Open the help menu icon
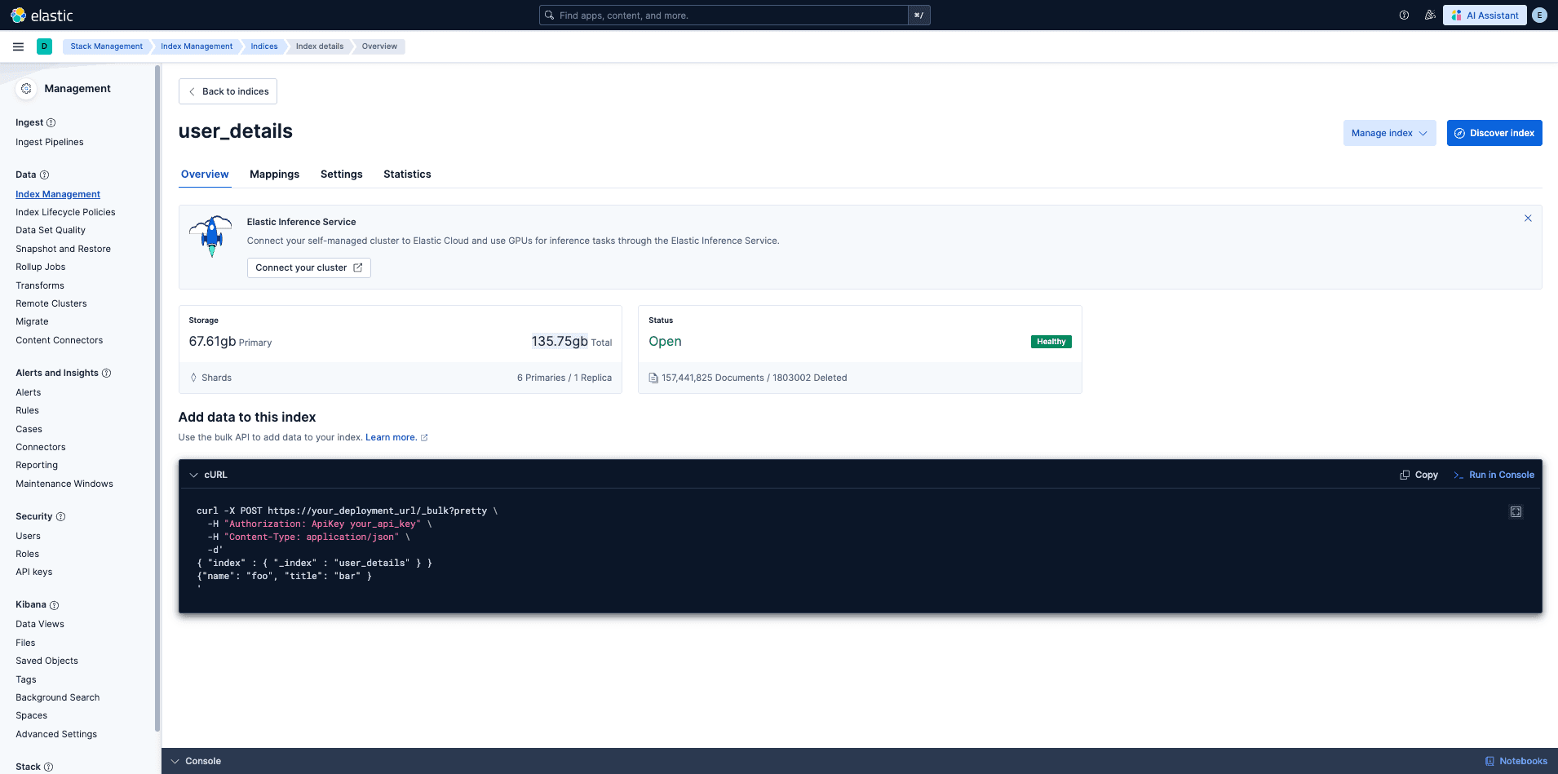Screen dimensions: 1558x774 click(x=1404, y=15)
